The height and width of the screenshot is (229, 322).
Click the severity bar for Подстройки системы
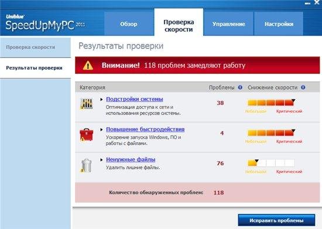point(271,102)
